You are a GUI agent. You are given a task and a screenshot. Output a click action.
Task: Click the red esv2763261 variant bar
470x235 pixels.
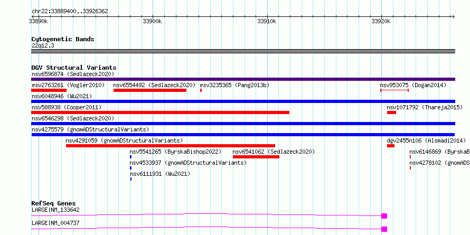click(x=49, y=90)
